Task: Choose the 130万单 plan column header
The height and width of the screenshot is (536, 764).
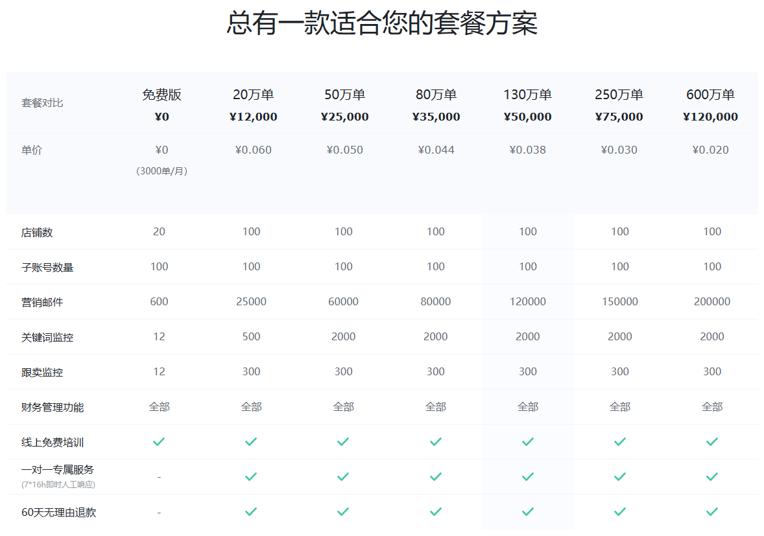Action: coord(528,95)
